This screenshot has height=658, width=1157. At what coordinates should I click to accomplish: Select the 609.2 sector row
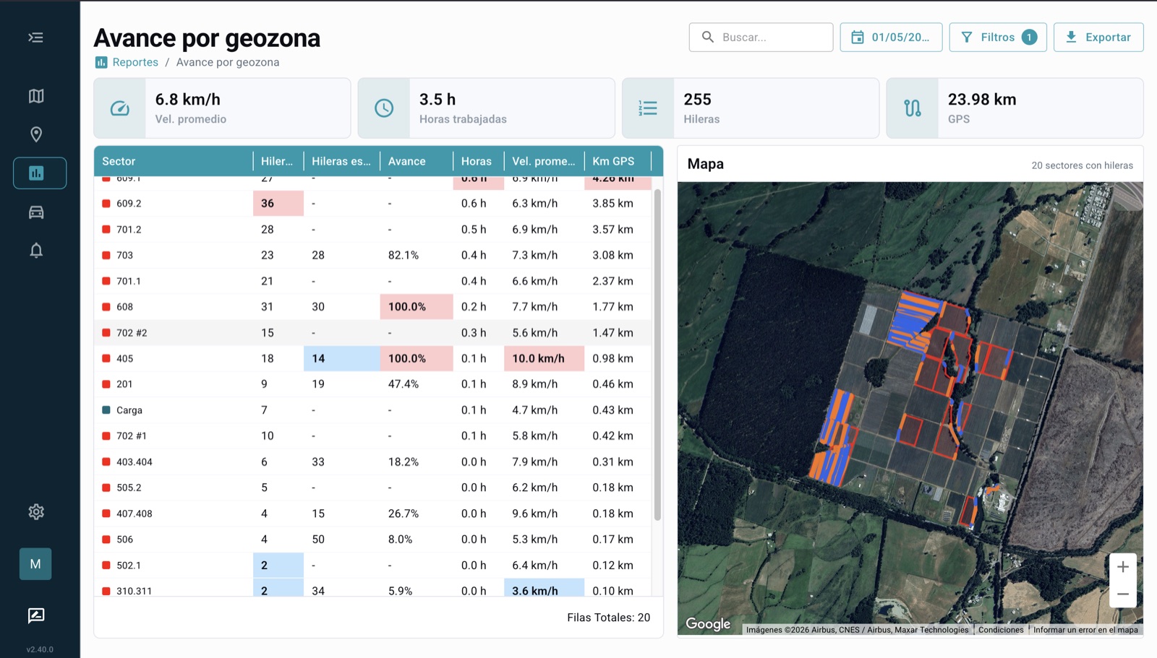[x=373, y=204]
